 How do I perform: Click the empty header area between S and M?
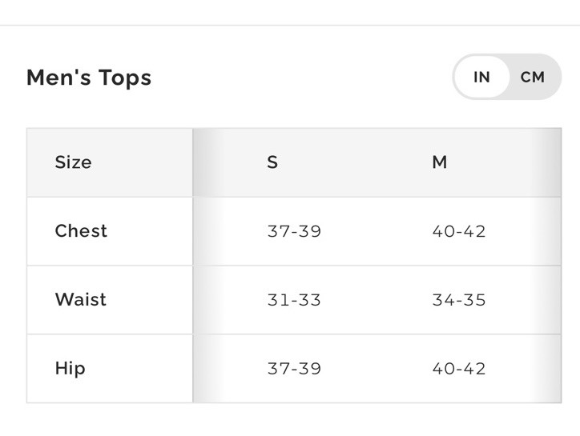click(355, 162)
